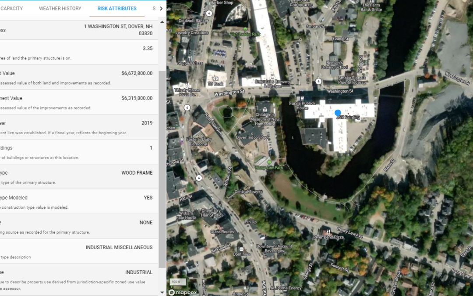This screenshot has height=296, width=473.
Task: Click the Downtown Discount Beverages label
Action: tap(274, 249)
